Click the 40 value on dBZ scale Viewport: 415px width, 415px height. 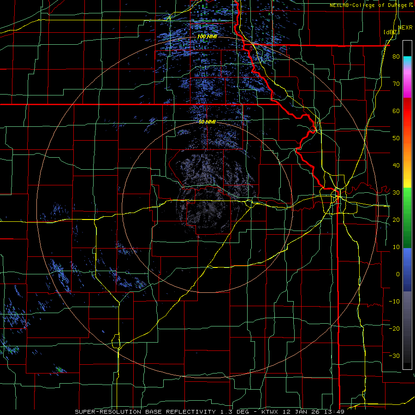[396, 166]
